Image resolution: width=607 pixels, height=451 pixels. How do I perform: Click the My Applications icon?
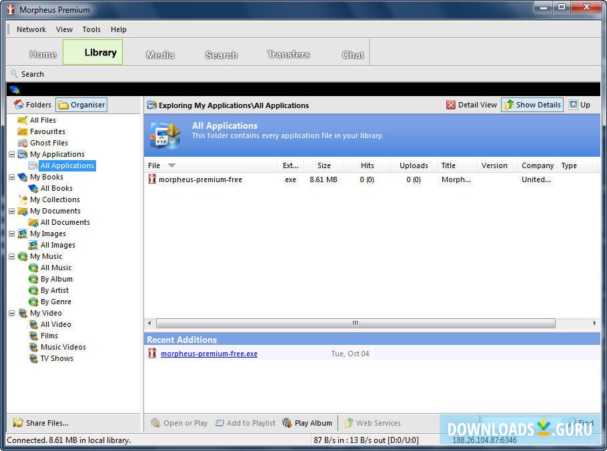tap(23, 154)
